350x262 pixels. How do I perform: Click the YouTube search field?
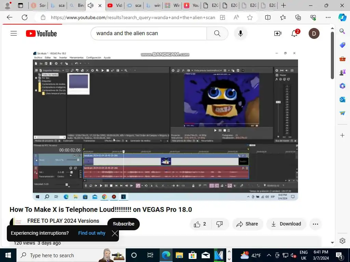tap(149, 33)
